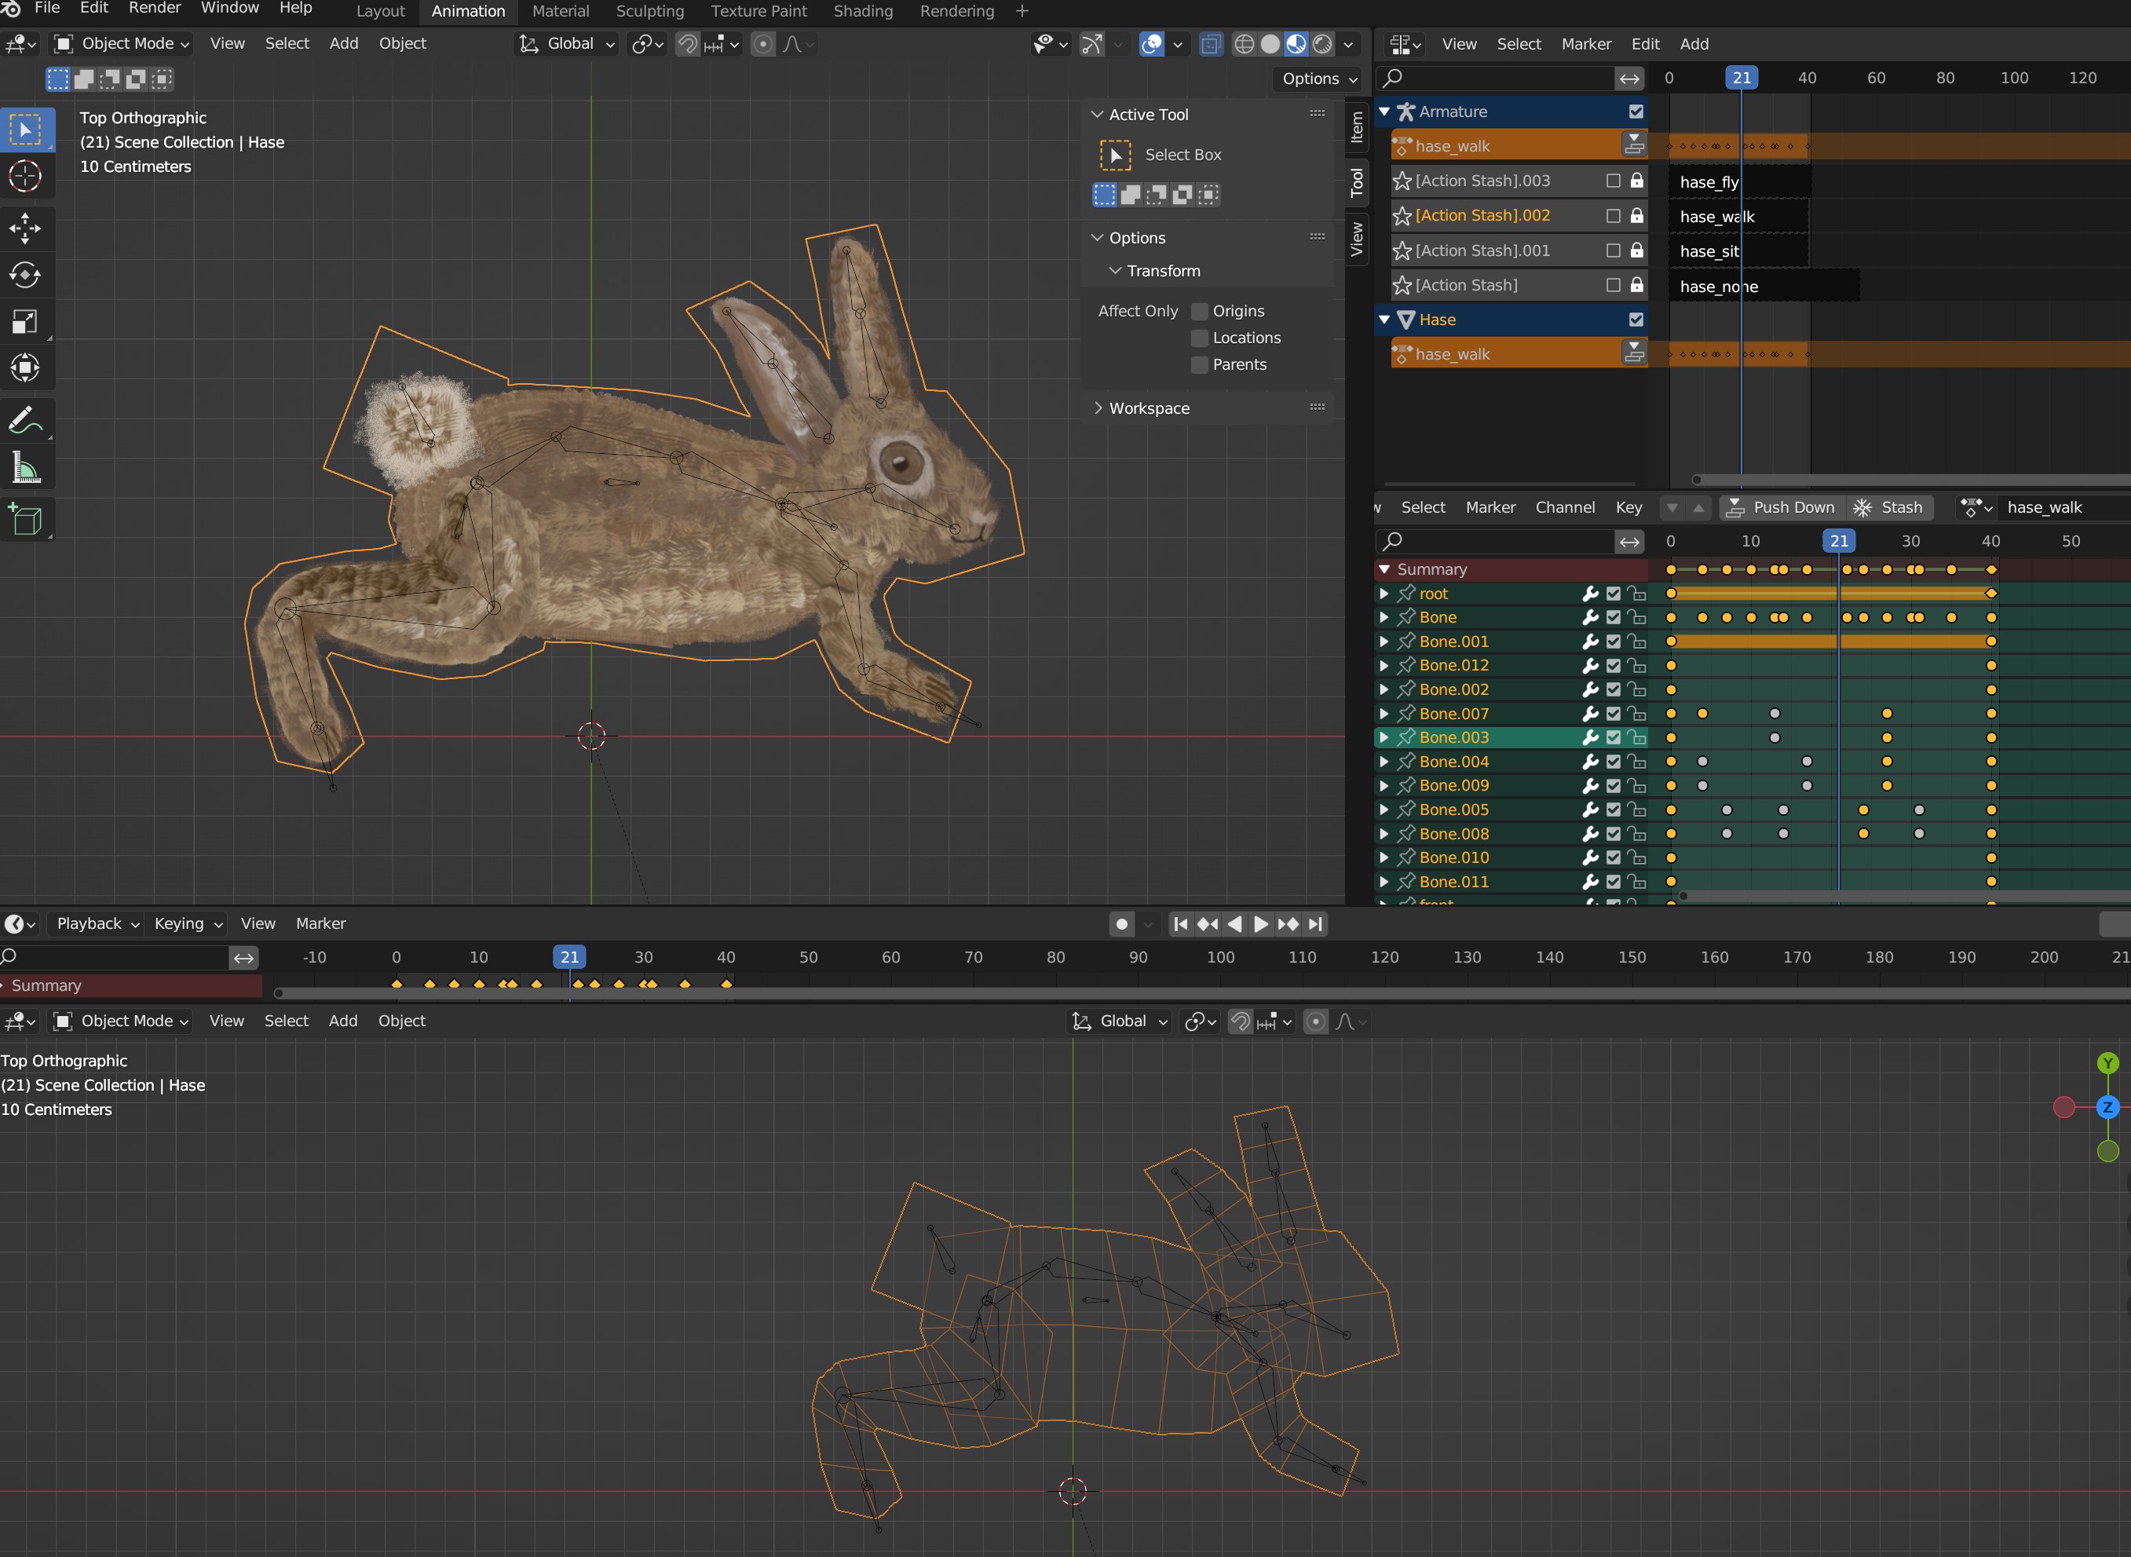The width and height of the screenshot is (2131, 1557).
Task: Click the Play animation button
Action: pyautogui.click(x=1260, y=923)
